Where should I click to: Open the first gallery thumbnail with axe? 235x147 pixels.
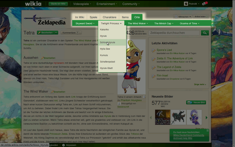tap(162, 117)
